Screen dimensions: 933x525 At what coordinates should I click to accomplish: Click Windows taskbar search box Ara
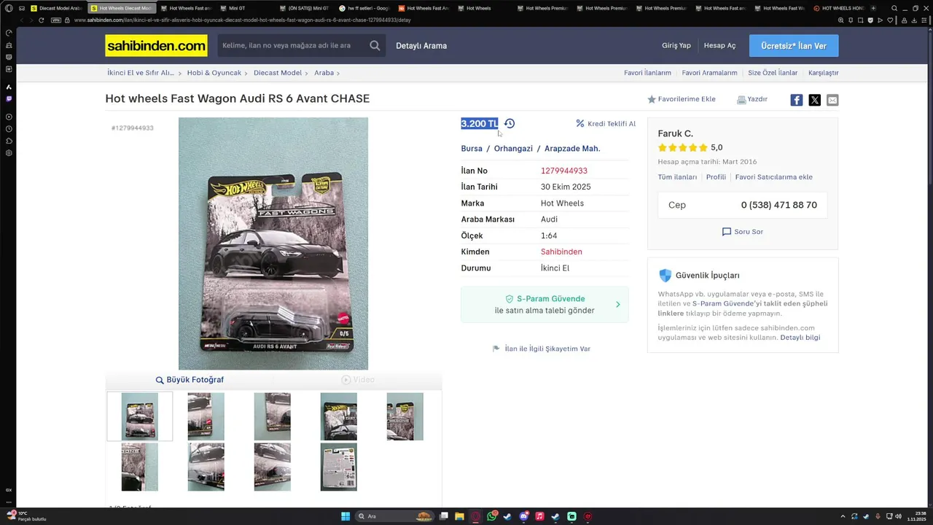(x=395, y=516)
